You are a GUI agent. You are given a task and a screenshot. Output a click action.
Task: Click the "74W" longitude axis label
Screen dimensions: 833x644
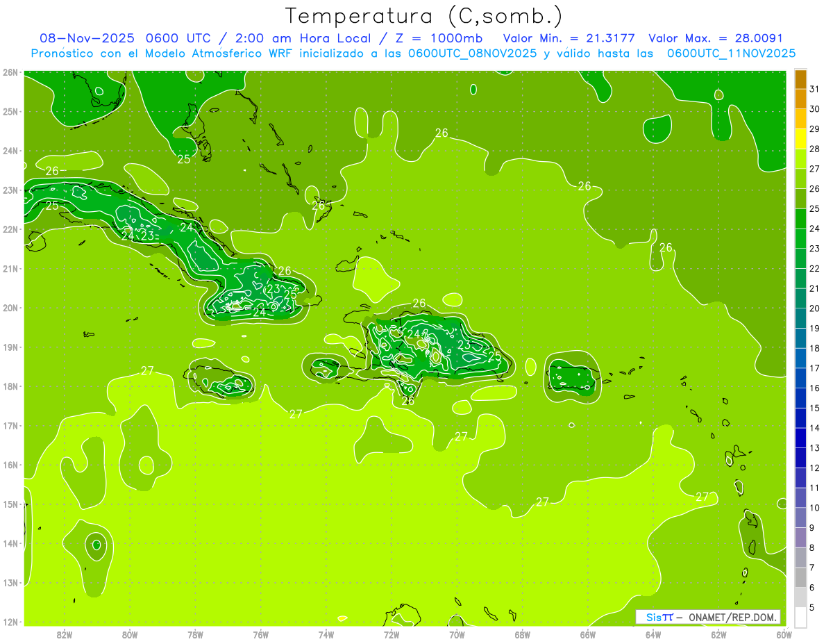[x=326, y=635]
